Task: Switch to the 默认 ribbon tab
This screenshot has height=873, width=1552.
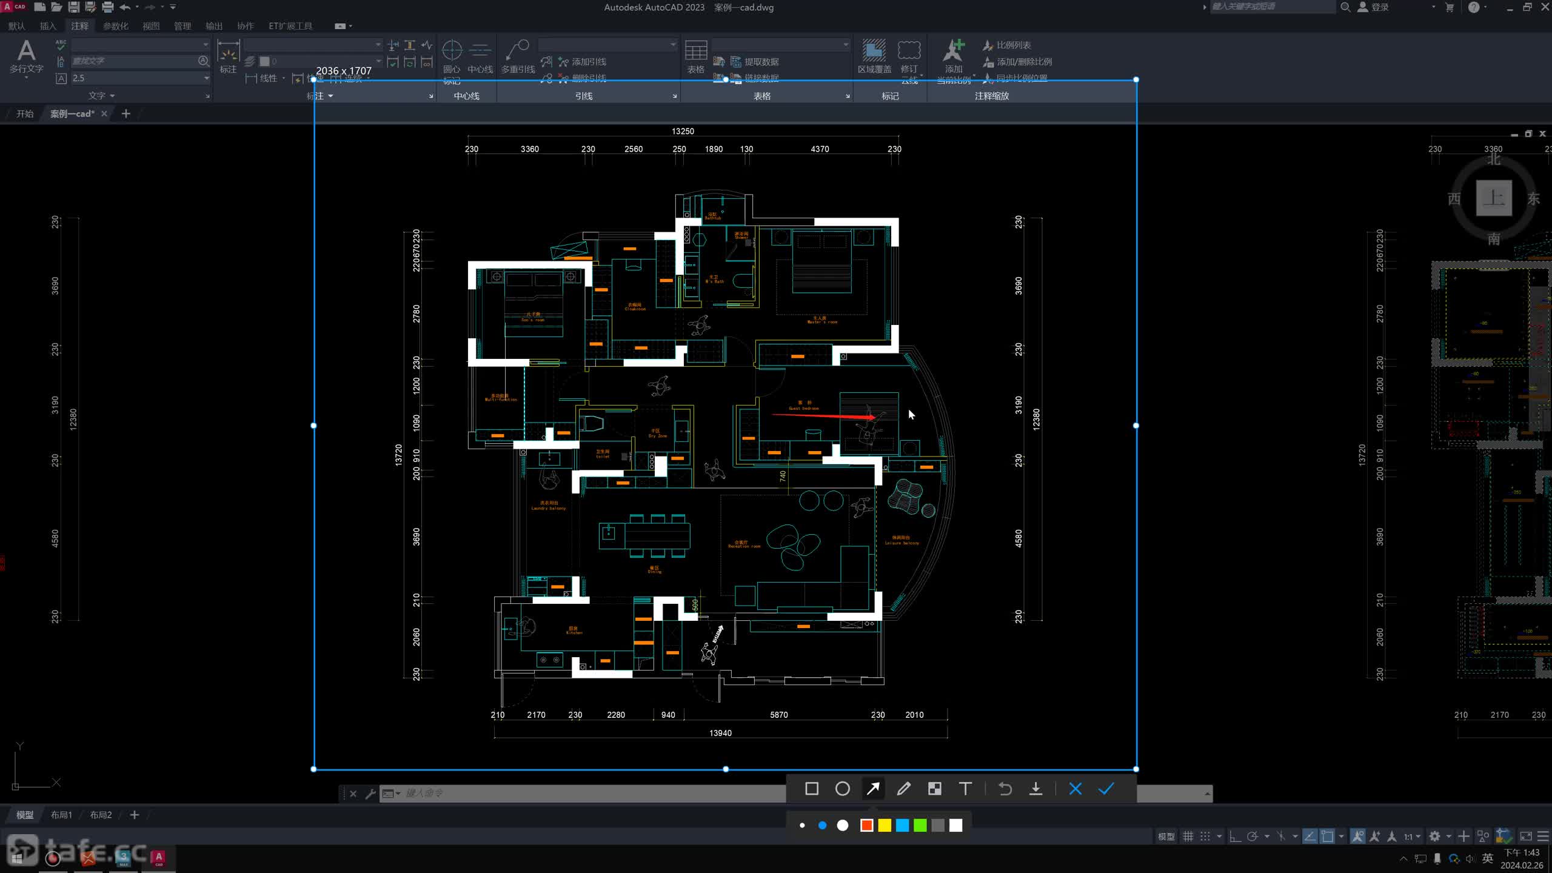Action: point(17,26)
